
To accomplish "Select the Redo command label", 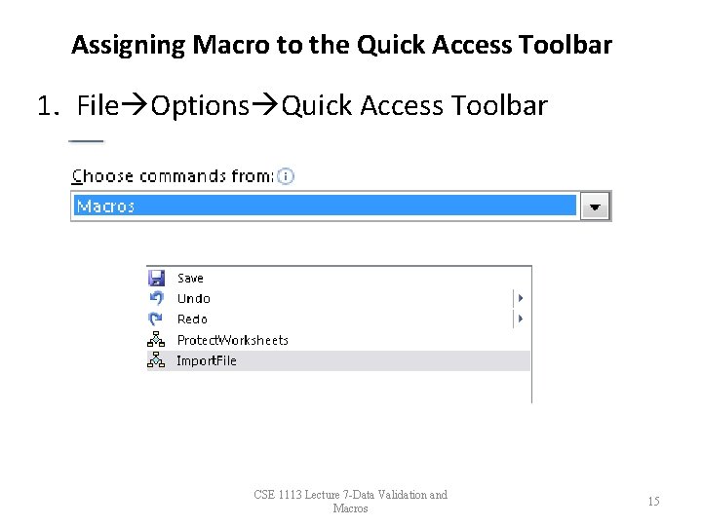I will [x=192, y=319].
